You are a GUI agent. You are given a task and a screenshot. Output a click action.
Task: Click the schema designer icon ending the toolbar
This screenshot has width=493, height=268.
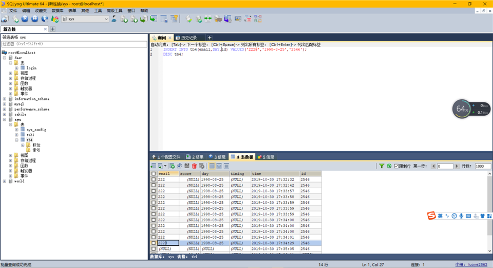258,19
